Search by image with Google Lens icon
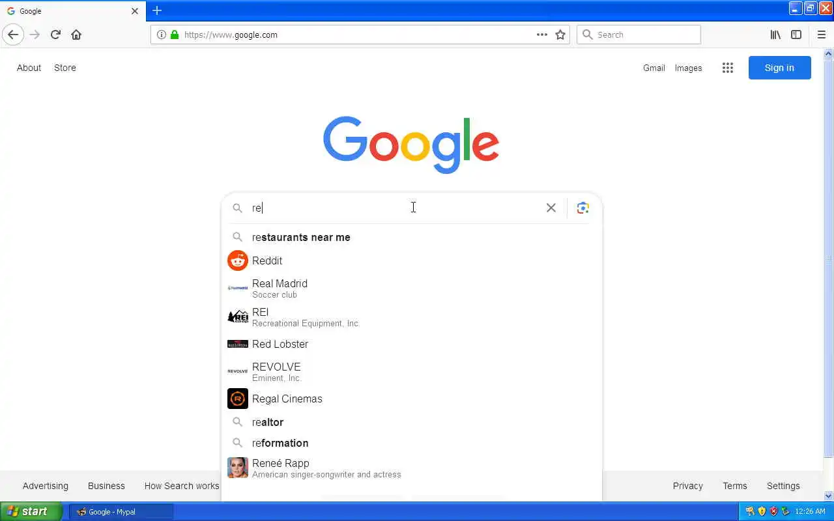Screen dimensions: 834x521 [x=583, y=208]
